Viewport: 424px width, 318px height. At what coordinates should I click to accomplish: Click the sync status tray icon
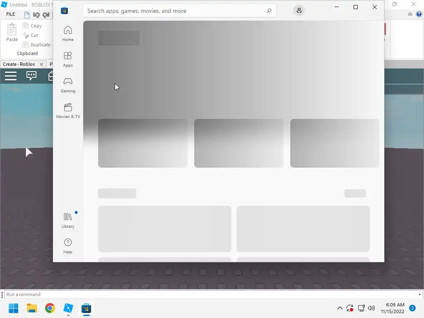coord(349,308)
